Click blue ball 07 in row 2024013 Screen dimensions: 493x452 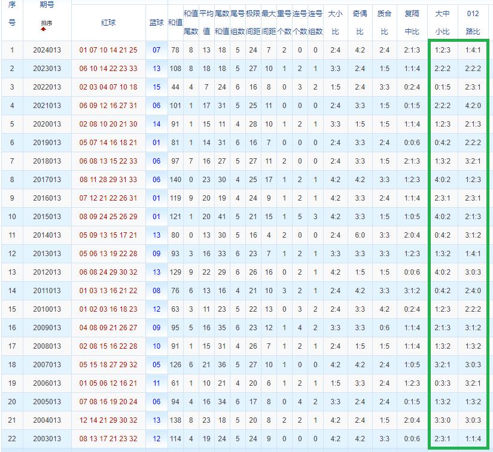pyautogui.click(x=156, y=50)
